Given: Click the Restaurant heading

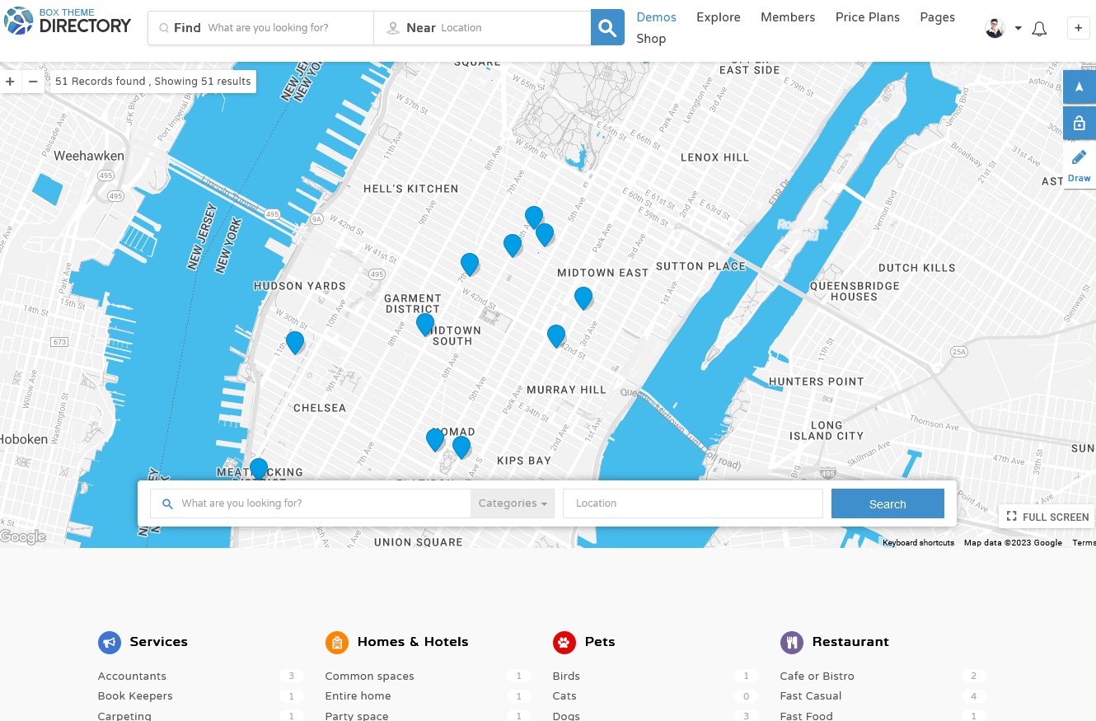Looking at the screenshot, I should tap(850, 642).
